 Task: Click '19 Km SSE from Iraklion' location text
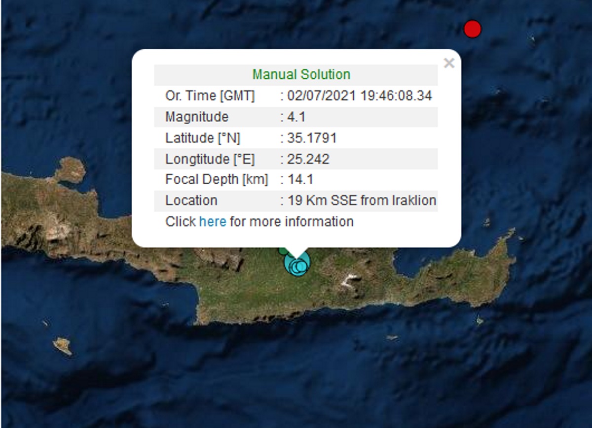pos(361,201)
